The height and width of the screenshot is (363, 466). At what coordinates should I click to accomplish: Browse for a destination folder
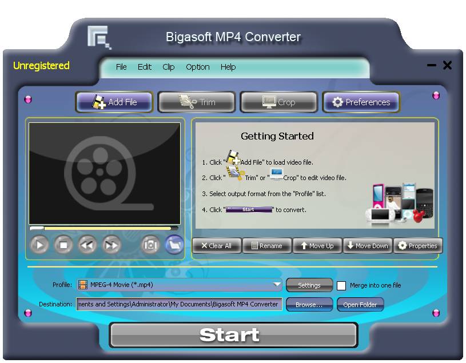309,305
